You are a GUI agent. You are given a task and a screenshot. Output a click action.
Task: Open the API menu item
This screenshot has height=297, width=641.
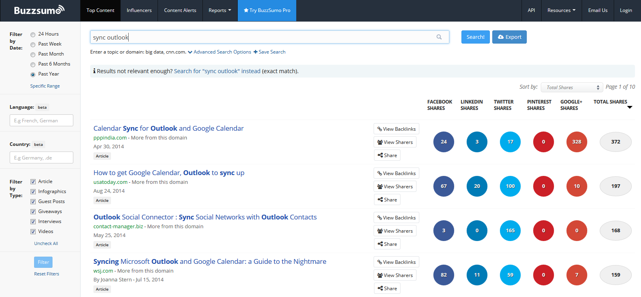[x=531, y=10]
